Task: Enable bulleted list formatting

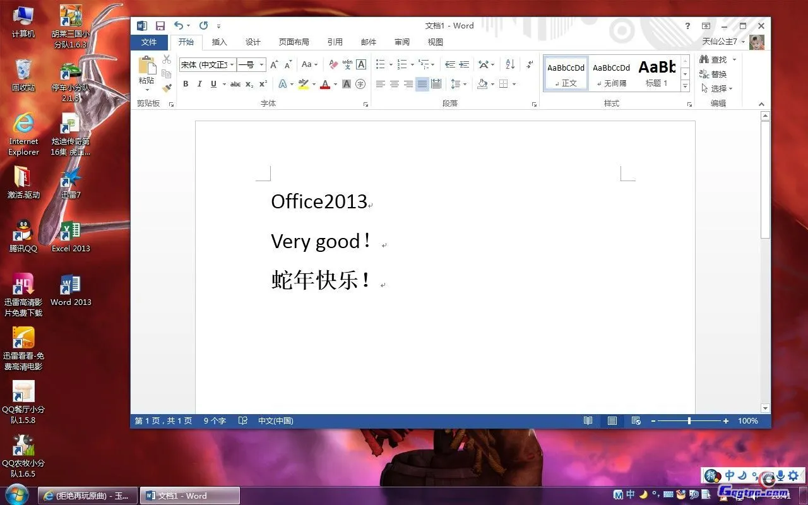Action: point(379,64)
